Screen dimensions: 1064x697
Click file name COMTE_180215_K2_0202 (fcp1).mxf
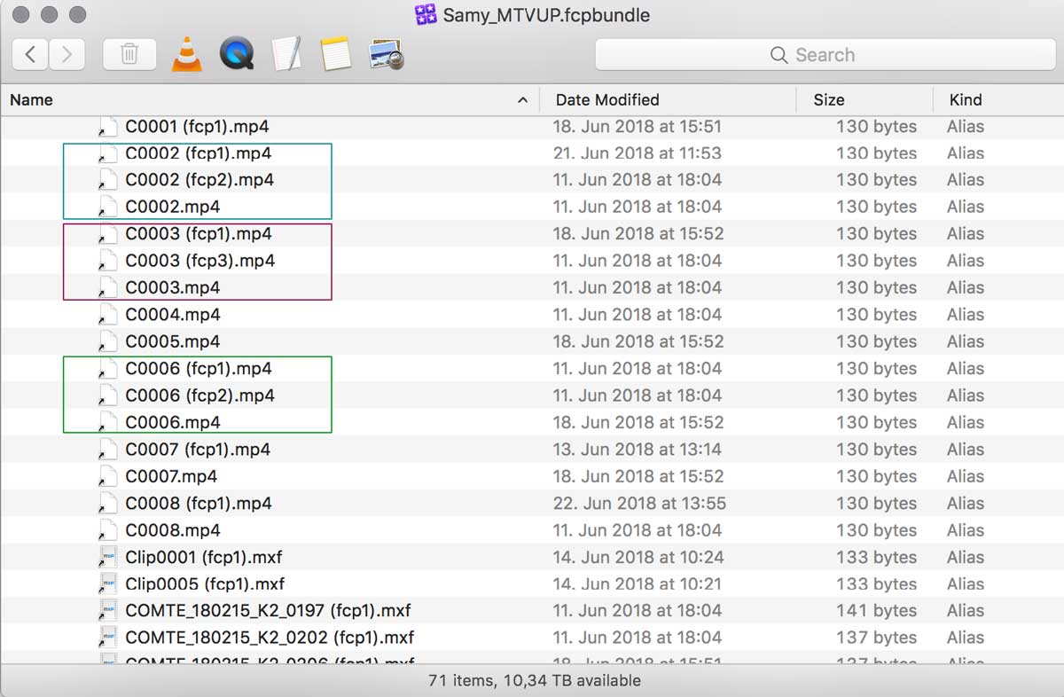click(x=270, y=638)
